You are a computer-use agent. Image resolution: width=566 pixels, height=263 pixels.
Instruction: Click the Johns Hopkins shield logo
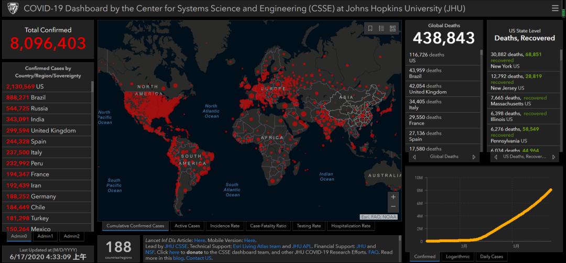(13, 8)
